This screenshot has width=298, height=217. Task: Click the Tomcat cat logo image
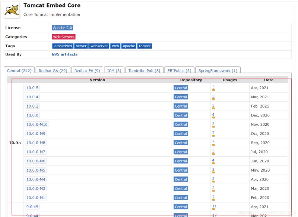point(12,10)
